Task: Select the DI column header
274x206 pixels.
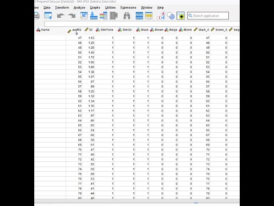Action: pyautogui.click(x=89, y=31)
